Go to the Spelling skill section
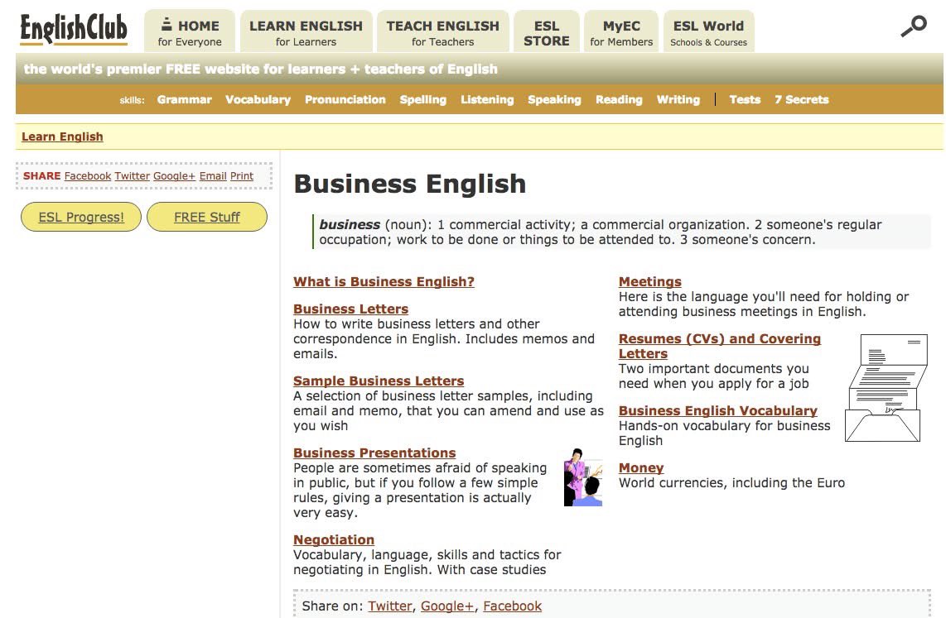 pyautogui.click(x=423, y=99)
